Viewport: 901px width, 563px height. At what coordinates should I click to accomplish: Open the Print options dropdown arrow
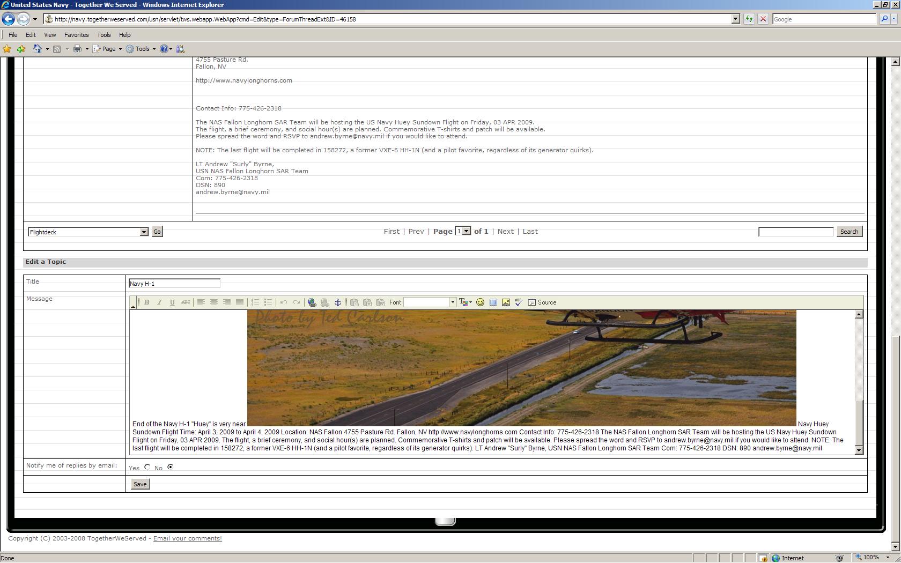coord(87,49)
